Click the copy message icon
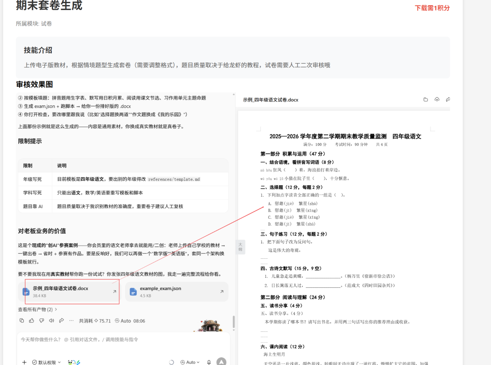Image resolution: width=491 pixels, height=365 pixels. (x=22, y=321)
